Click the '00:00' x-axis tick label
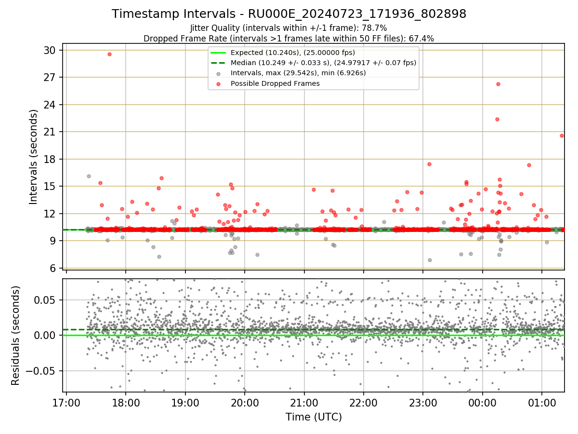Viewport: 578px width, 434px height. click(x=482, y=402)
